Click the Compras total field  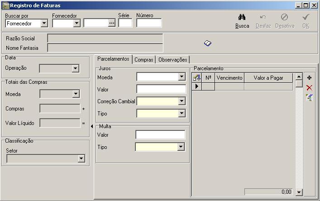coord(60,109)
